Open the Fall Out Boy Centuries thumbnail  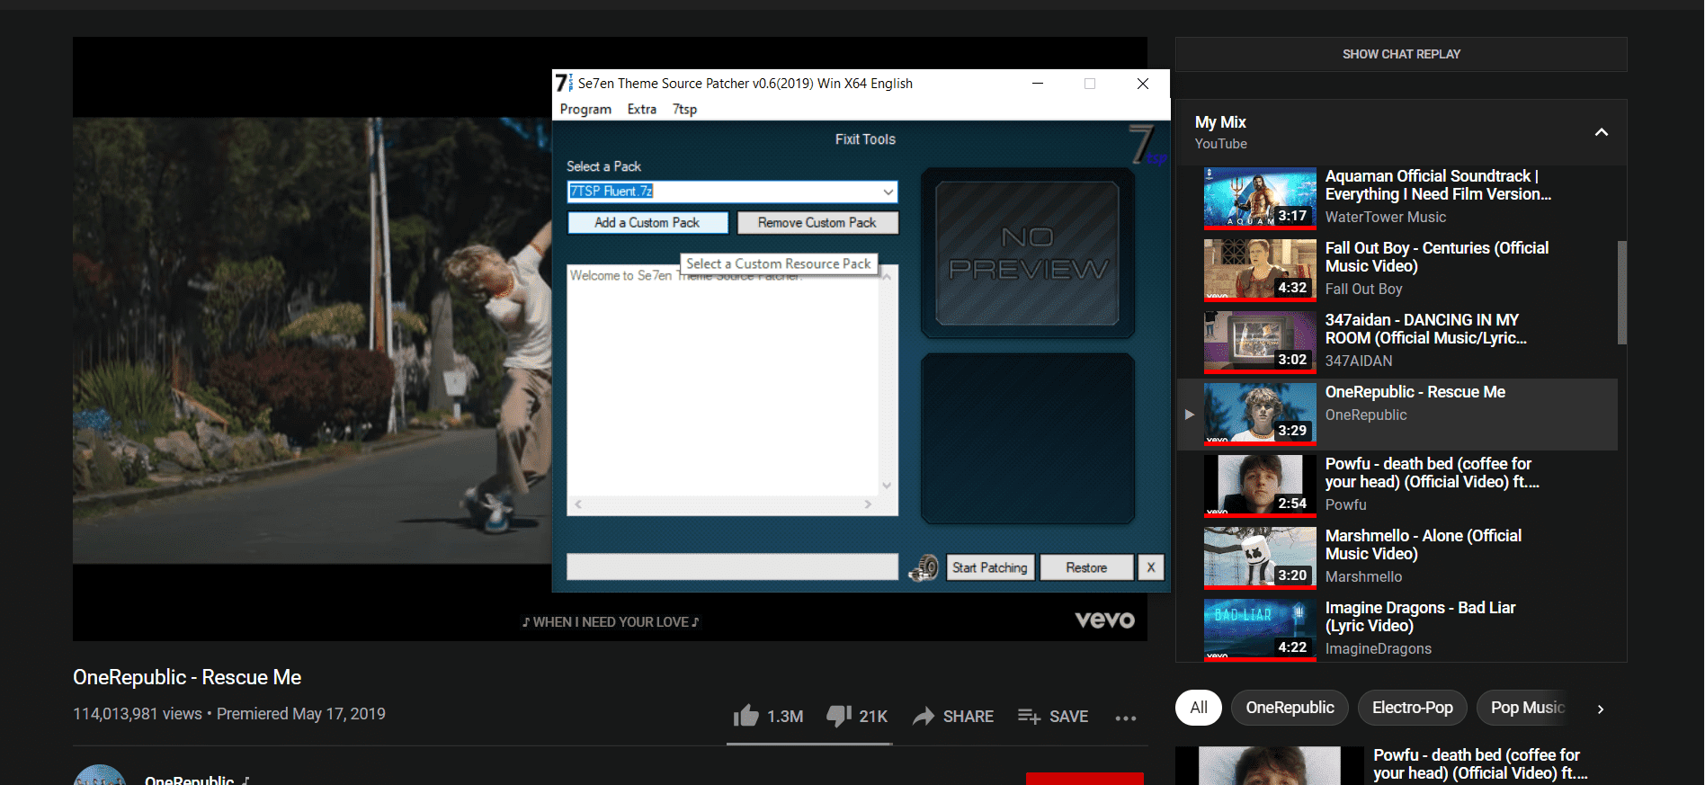pyautogui.click(x=1260, y=269)
